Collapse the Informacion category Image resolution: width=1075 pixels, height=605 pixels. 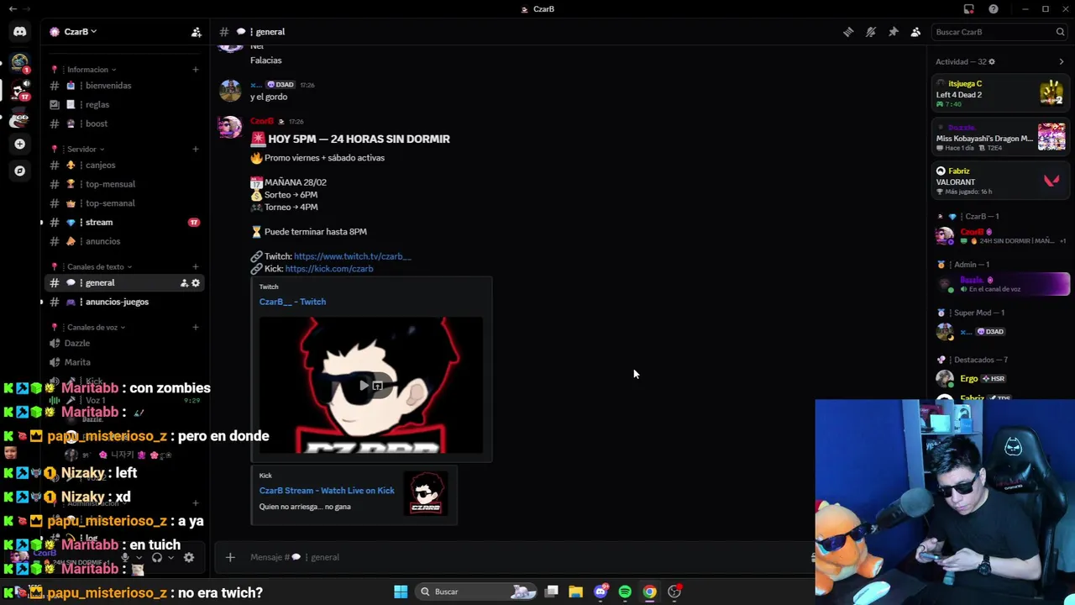(91, 70)
